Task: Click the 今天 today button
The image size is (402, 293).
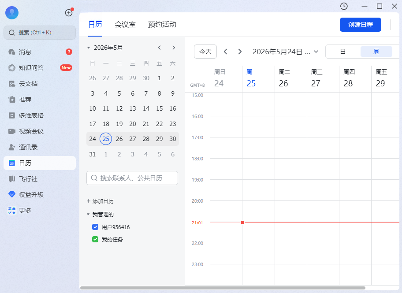Action: point(205,52)
